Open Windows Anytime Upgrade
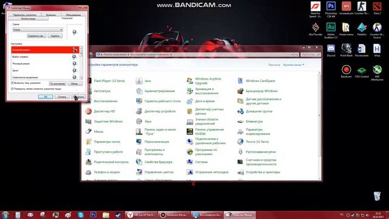This screenshot has width=389, height=219. coord(204,81)
